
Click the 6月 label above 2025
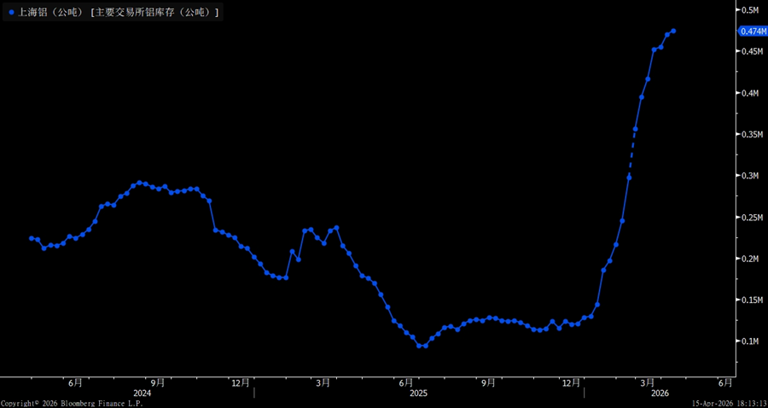coord(405,382)
